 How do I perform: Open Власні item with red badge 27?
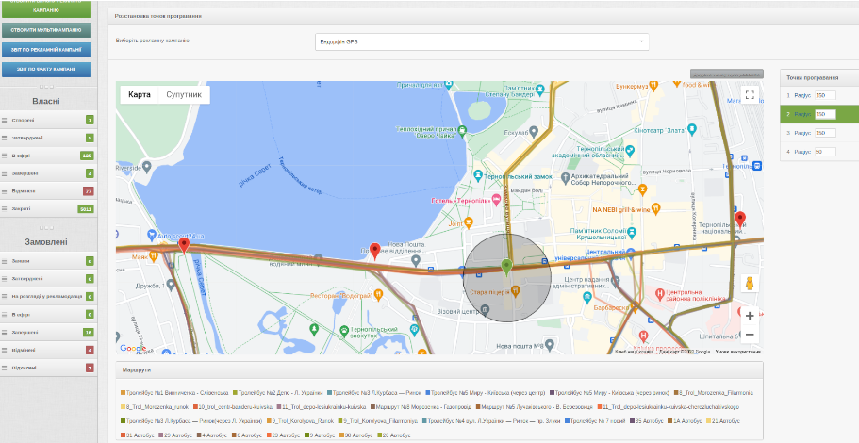click(48, 191)
